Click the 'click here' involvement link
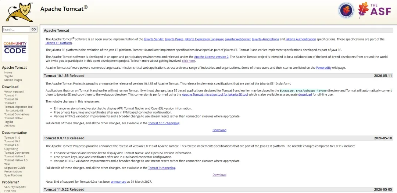Viewport: 397px width, 193px height. [x=188, y=61]
